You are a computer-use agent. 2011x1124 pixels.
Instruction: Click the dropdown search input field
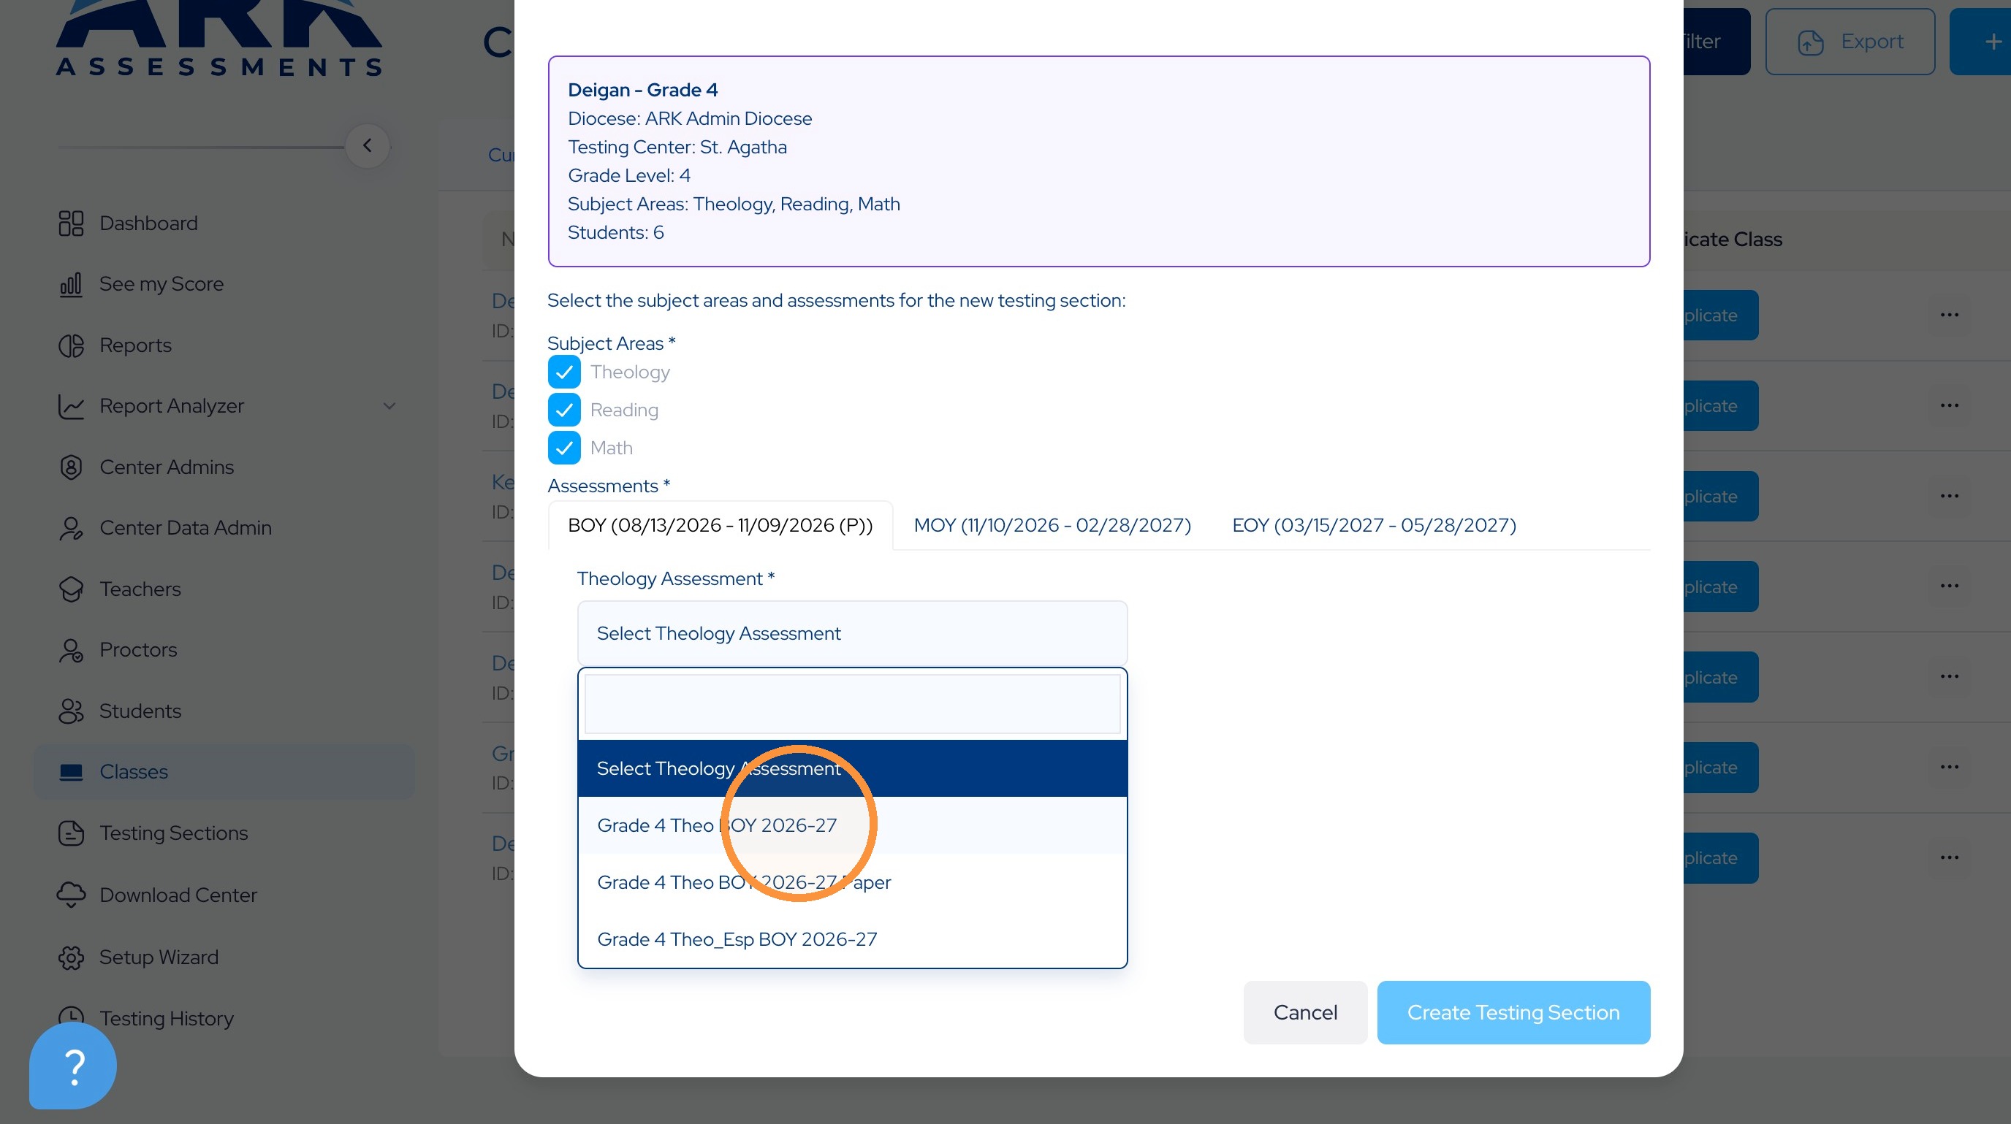(x=852, y=703)
